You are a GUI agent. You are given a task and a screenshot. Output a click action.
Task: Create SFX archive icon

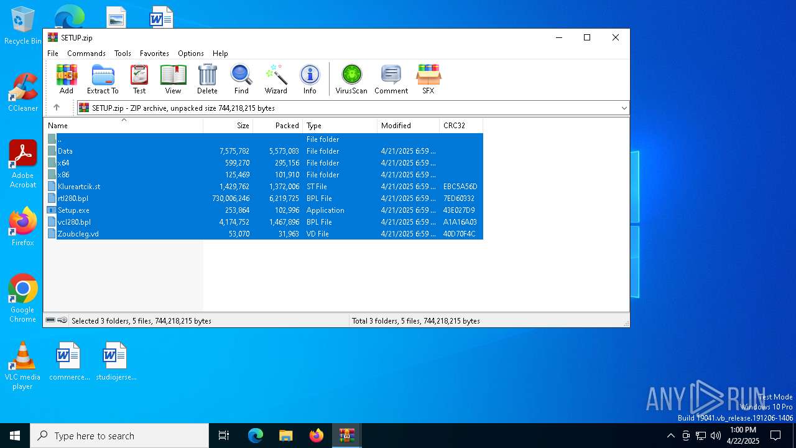[x=428, y=79]
